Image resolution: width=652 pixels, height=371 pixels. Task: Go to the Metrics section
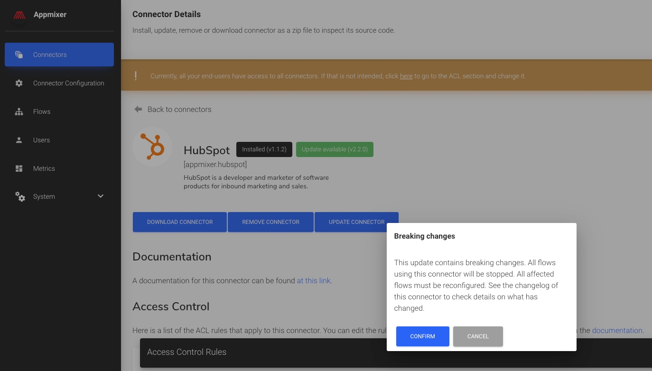pos(44,168)
